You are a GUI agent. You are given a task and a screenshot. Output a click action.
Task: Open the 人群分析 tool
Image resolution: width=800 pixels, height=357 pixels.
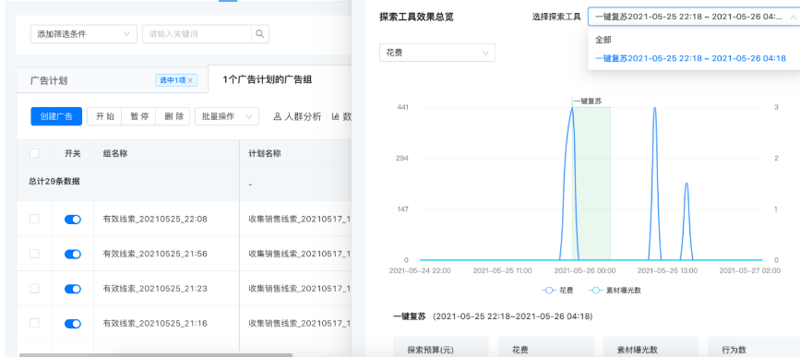point(297,117)
